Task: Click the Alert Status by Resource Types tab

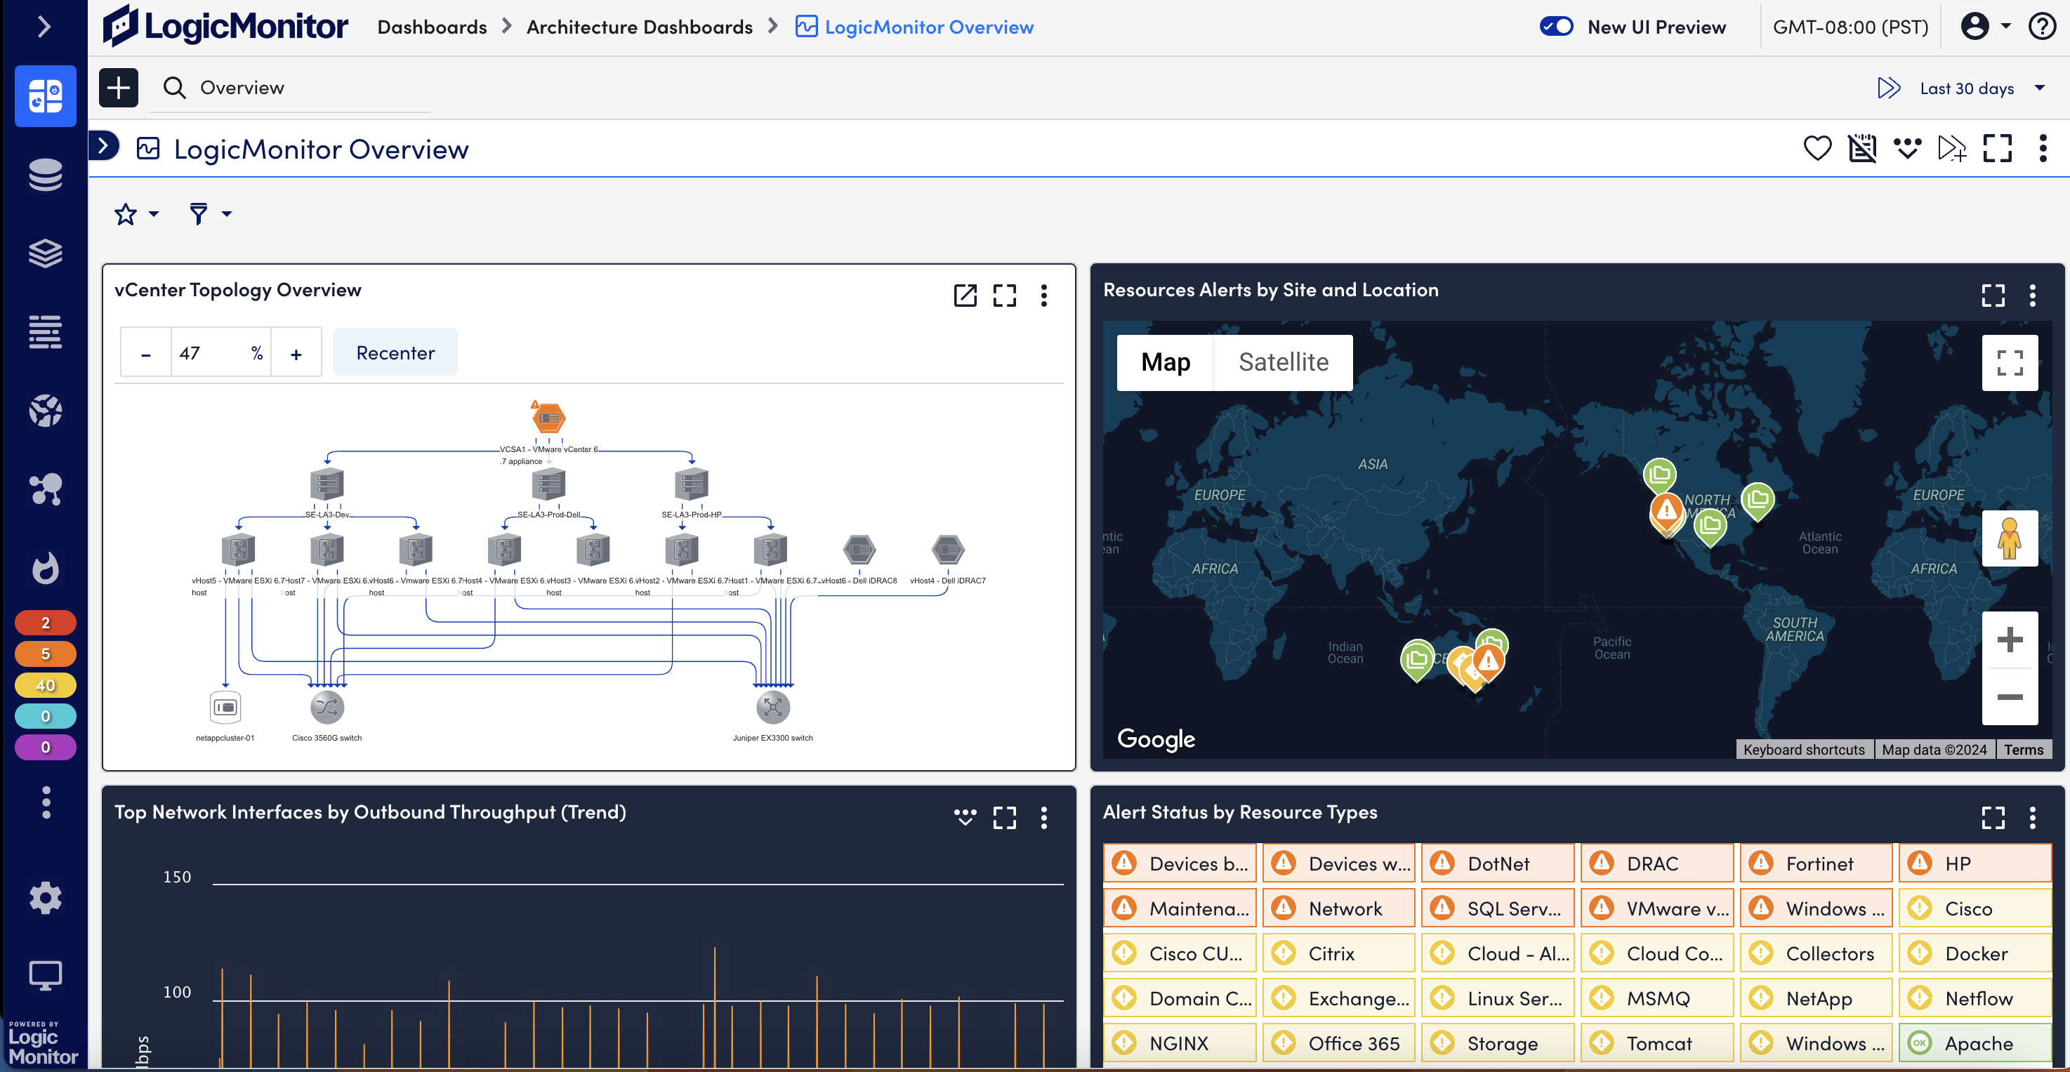Action: (1240, 812)
